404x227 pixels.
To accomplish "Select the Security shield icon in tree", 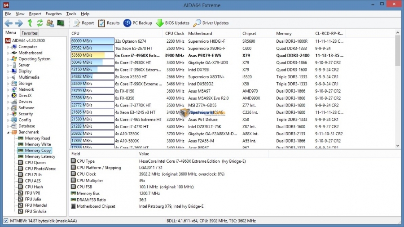I will click(x=14, y=114).
